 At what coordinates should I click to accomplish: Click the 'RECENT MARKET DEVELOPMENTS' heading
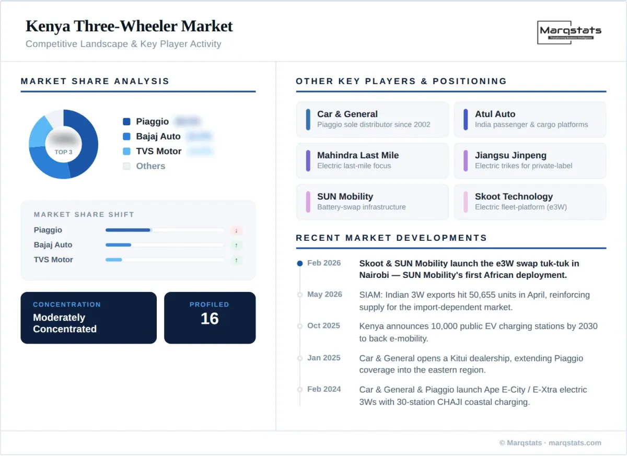click(391, 238)
